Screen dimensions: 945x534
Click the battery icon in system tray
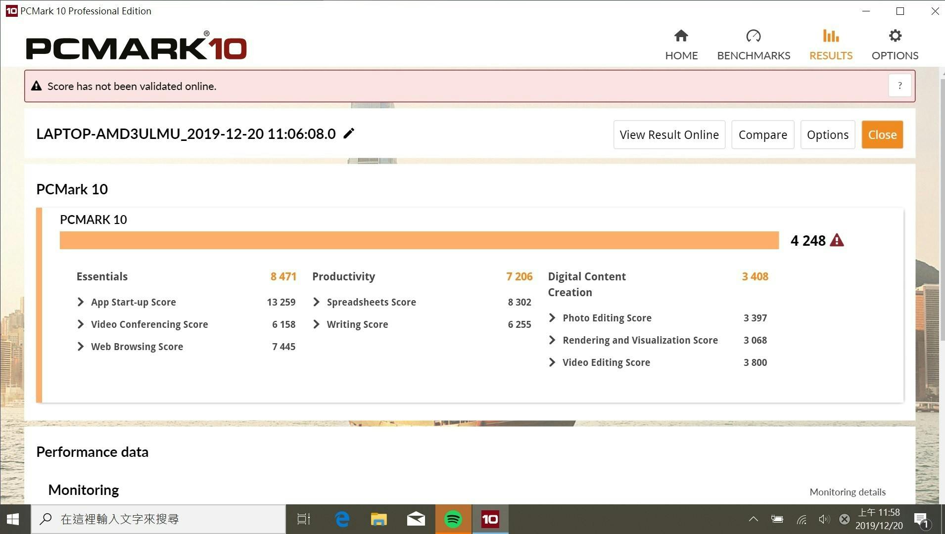[x=777, y=519]
